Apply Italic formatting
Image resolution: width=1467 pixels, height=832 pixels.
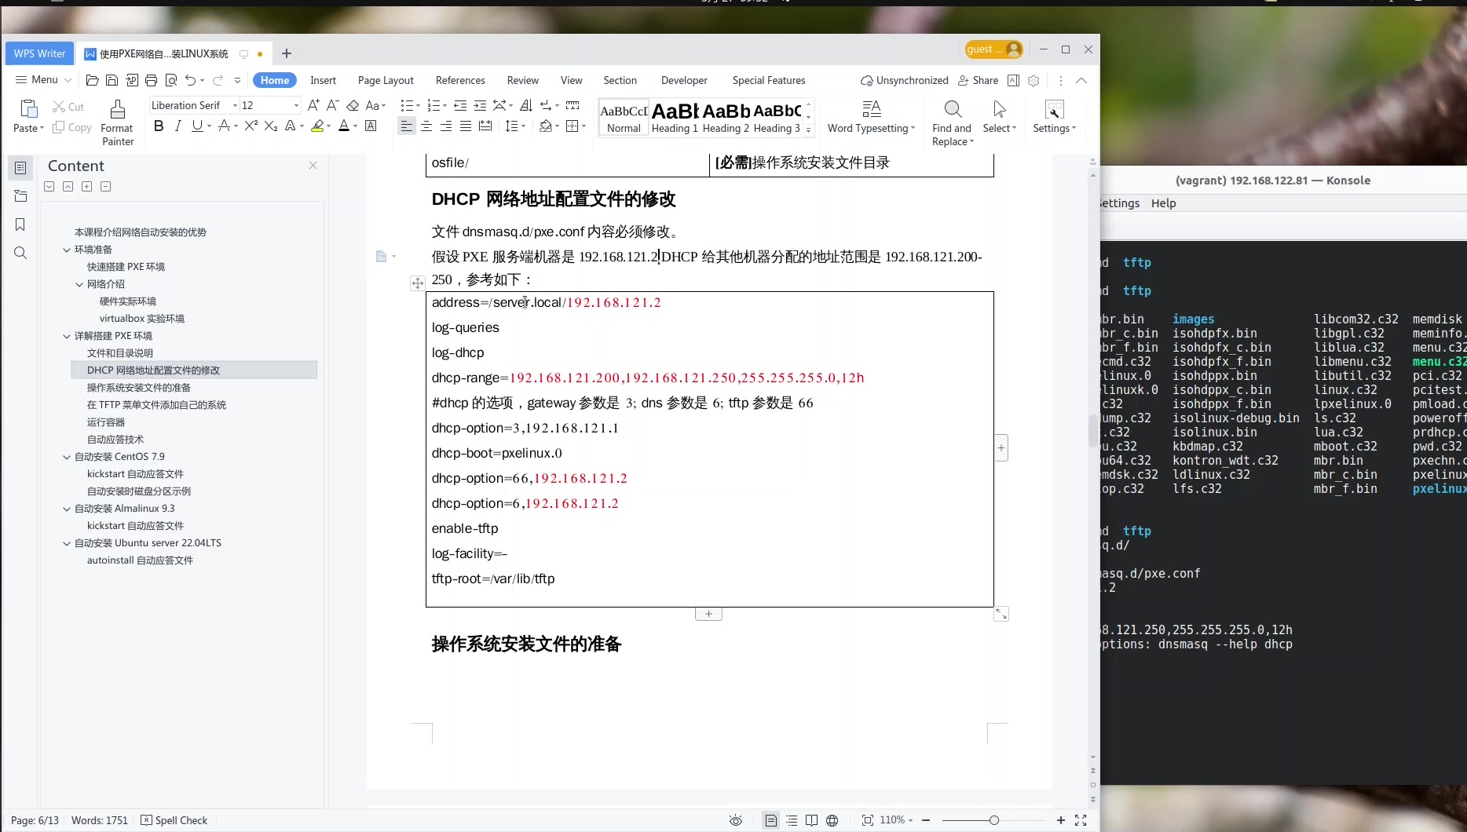point(177,126)
